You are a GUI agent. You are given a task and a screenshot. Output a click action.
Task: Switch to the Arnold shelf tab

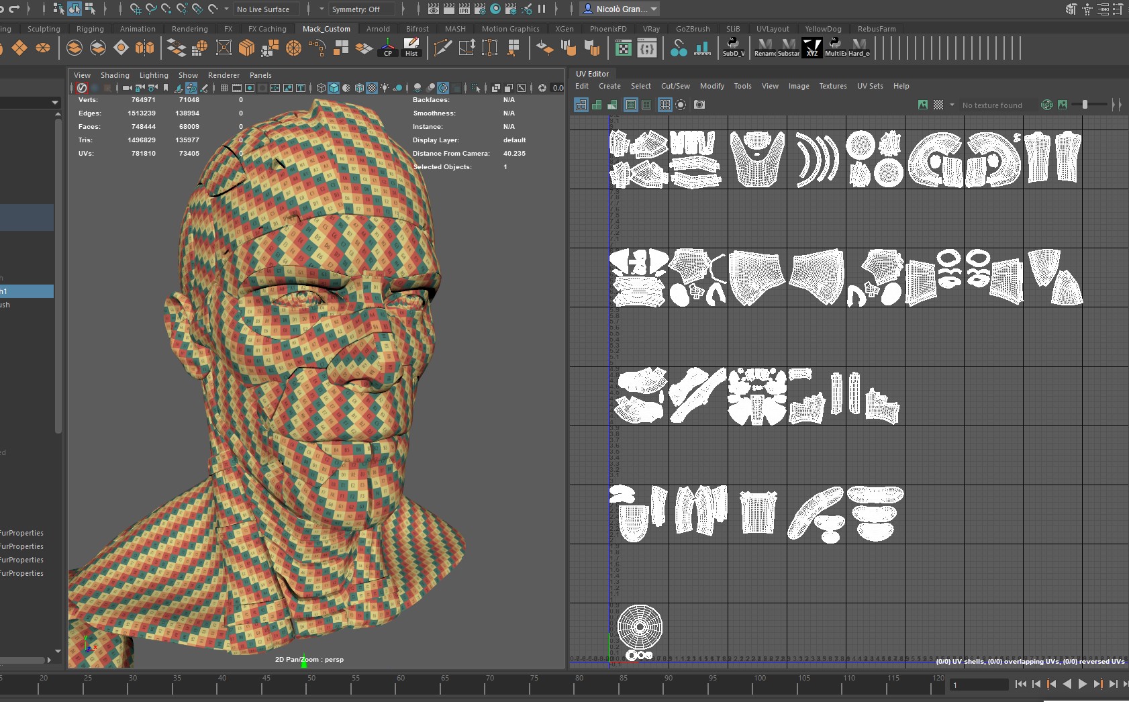[x=378, y=29]
